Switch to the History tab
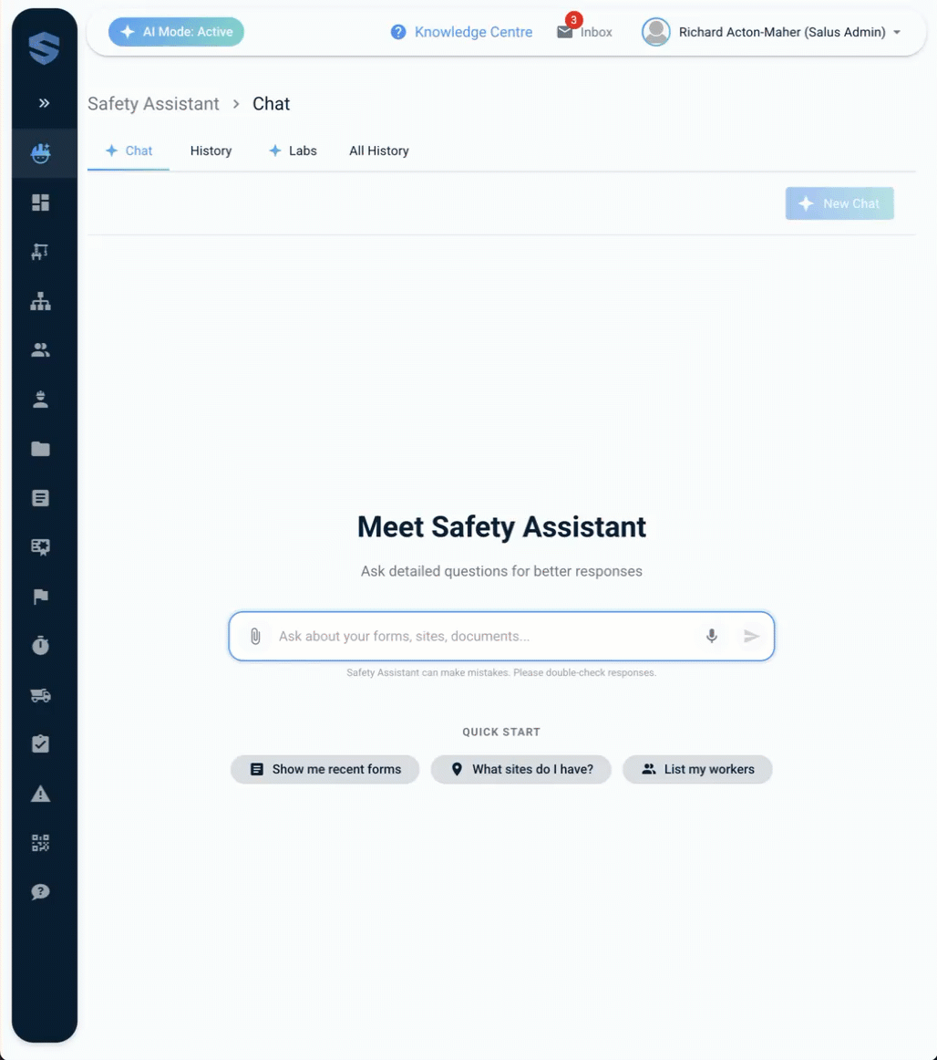 211,151
